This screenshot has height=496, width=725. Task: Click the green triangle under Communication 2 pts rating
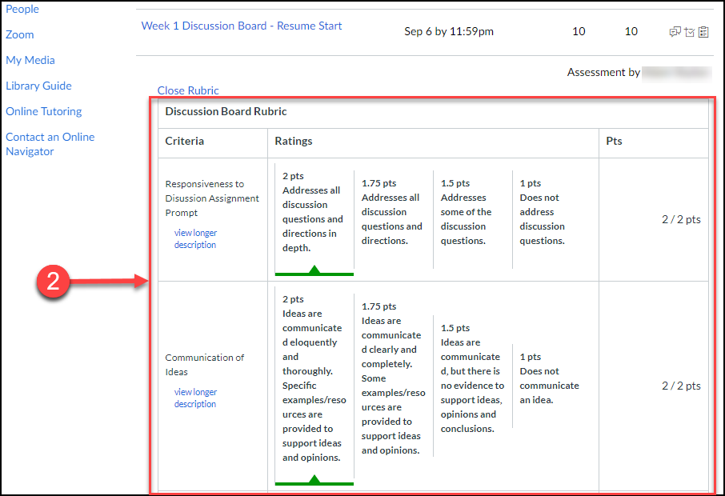pyautogui.click(x=314, y=480)
